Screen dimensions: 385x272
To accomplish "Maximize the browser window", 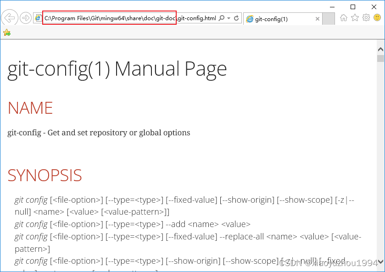I will point(353,7).
